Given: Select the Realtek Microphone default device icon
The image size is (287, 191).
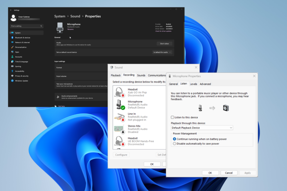Looking at the screenshot, I should point(121,105).
